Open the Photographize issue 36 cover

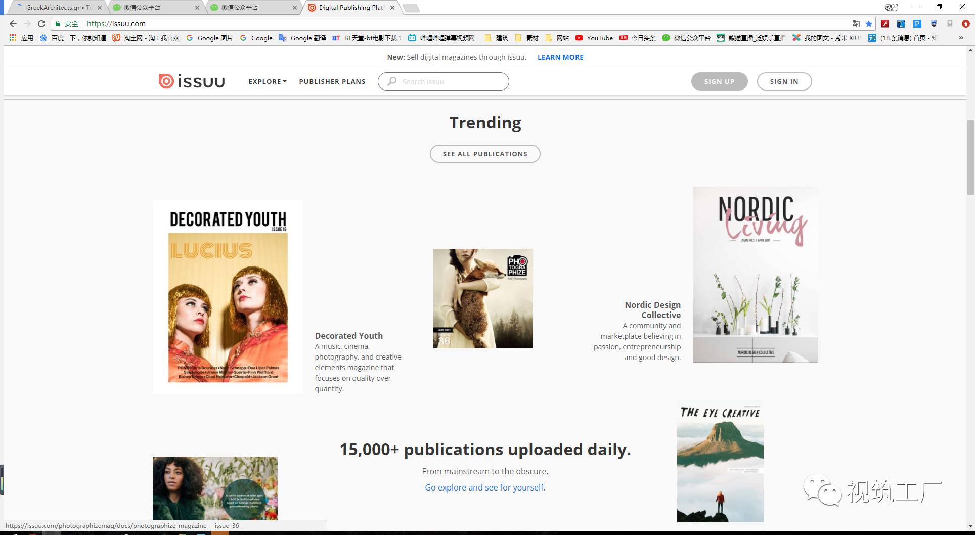483,298
